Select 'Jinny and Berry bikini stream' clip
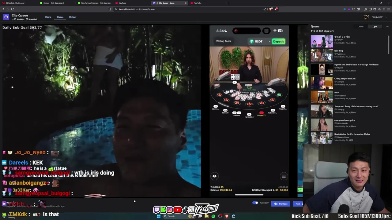 pyautogui.click(x=348, y=111)
